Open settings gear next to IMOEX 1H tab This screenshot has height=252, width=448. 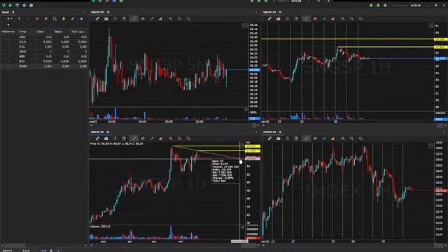coord(280,132)
